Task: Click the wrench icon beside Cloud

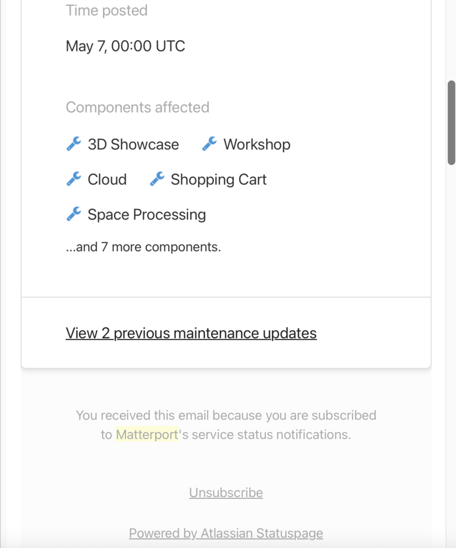Action: 74,179
